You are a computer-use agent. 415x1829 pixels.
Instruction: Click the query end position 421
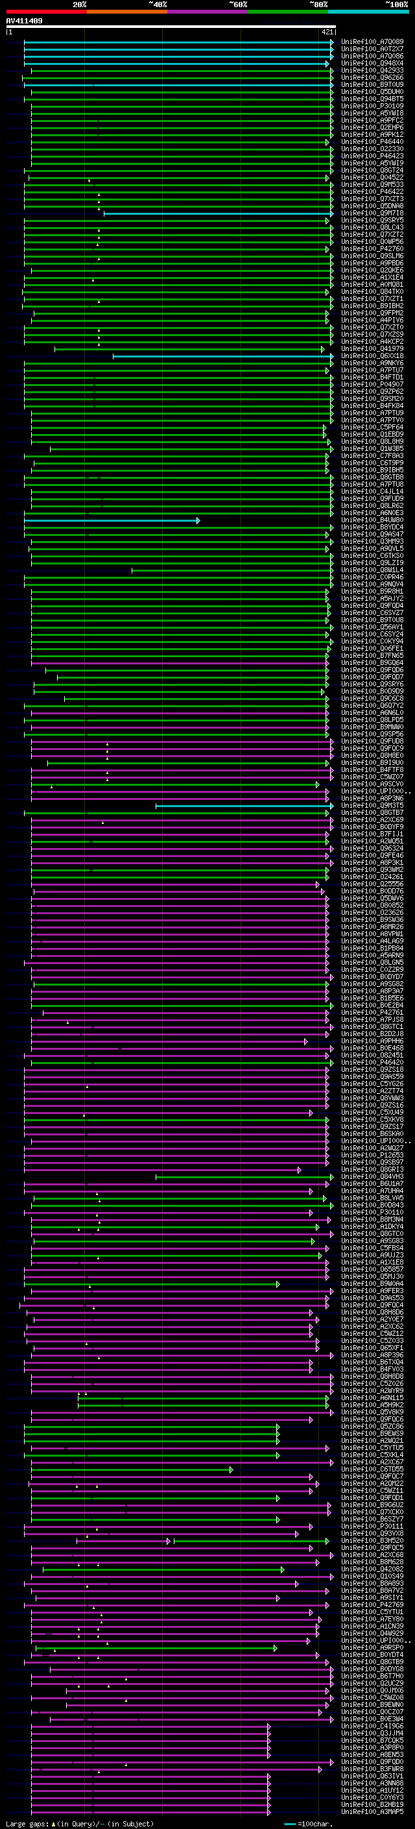[x=327, y=32]
